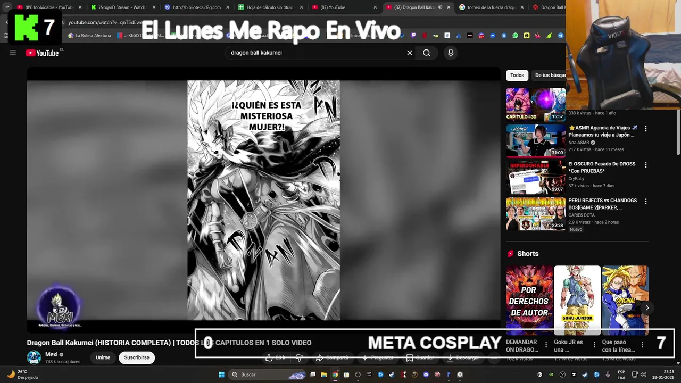Click the video player to toggle playback
The image size is (681, 383).
point(263,200)
